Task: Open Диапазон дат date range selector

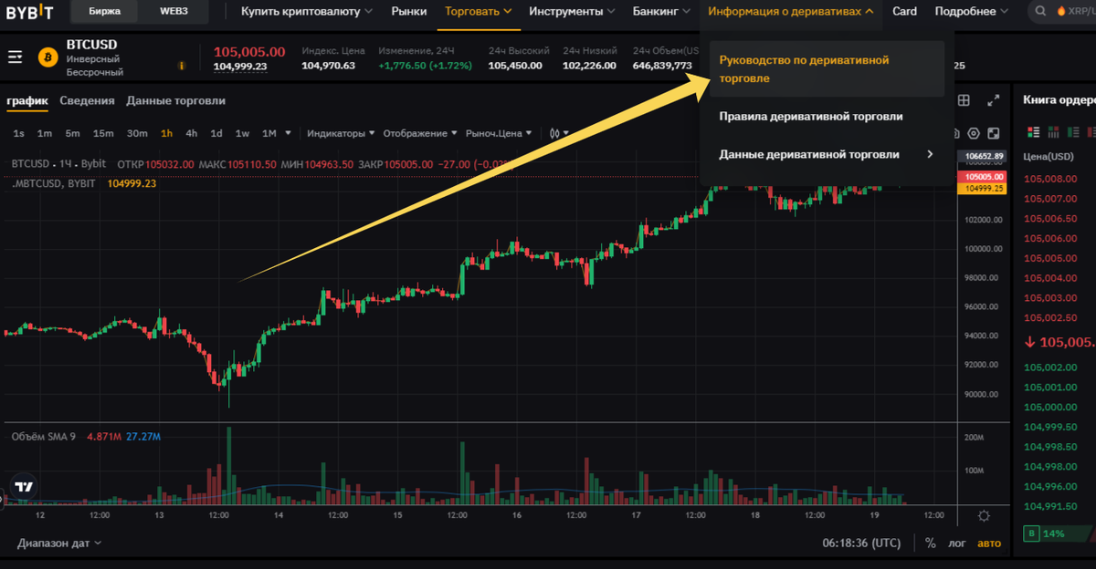Action: 58,543
